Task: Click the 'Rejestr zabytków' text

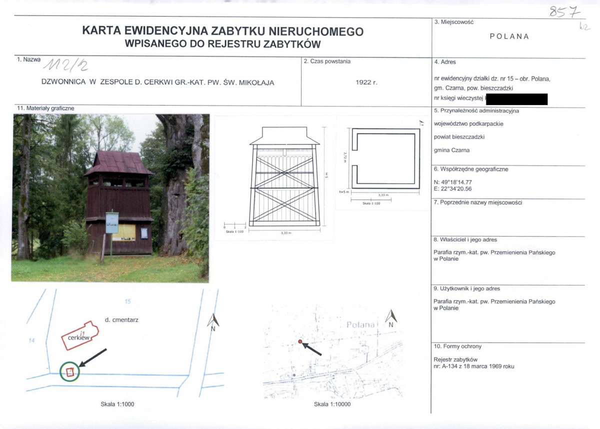Action: coord(455,359)
